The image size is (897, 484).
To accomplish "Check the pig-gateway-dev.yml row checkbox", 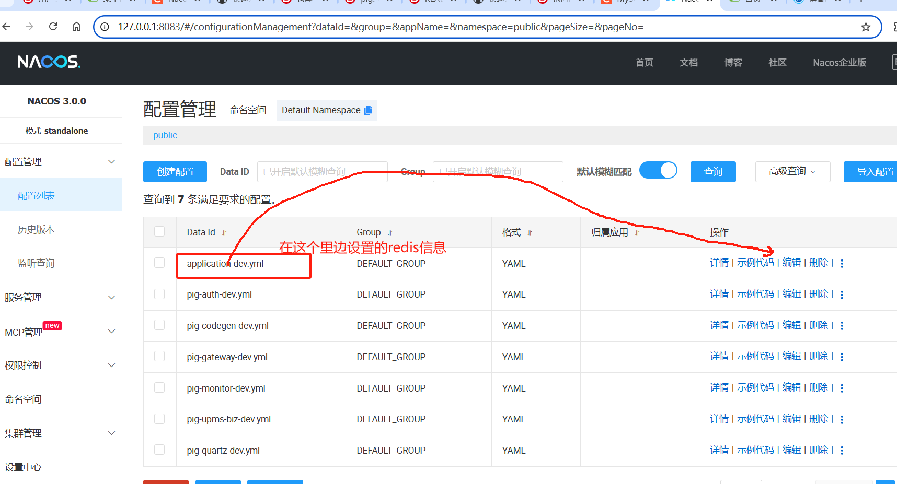I will point(159,356).
